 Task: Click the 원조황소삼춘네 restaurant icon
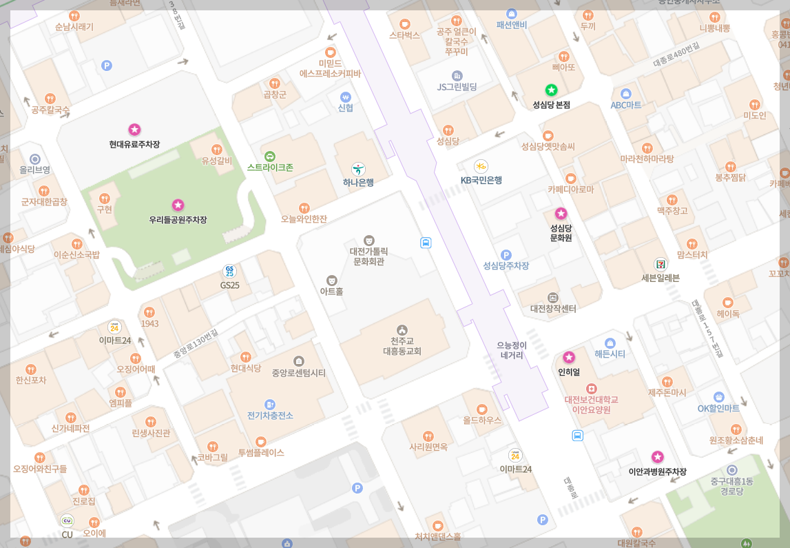coord(736,429)
